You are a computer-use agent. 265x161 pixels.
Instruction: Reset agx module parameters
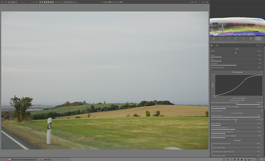260,45
